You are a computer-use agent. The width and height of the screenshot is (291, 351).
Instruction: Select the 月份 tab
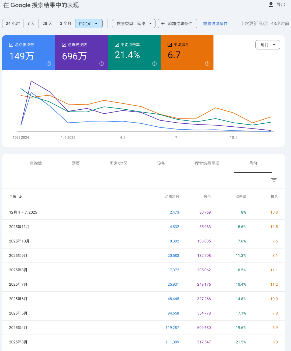point(253,163)
